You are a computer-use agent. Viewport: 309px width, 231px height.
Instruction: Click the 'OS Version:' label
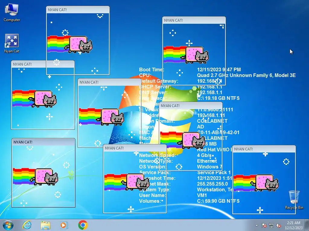[153, 167]
